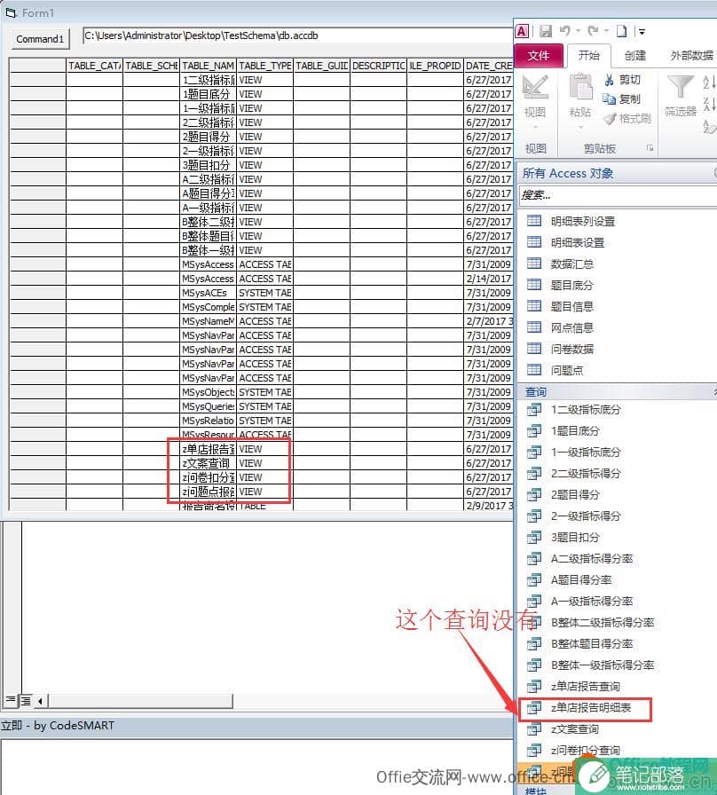
Task: Click query icon for 1二级指标底分
Action: coord(534,410)
